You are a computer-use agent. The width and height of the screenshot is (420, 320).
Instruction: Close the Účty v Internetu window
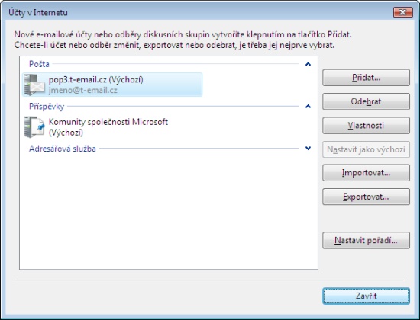click(x=402, y=12)
